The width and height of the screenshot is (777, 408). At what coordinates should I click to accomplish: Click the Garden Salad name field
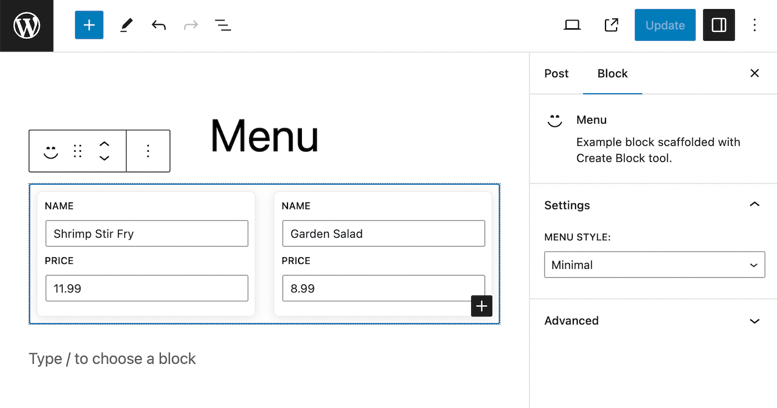384,234
